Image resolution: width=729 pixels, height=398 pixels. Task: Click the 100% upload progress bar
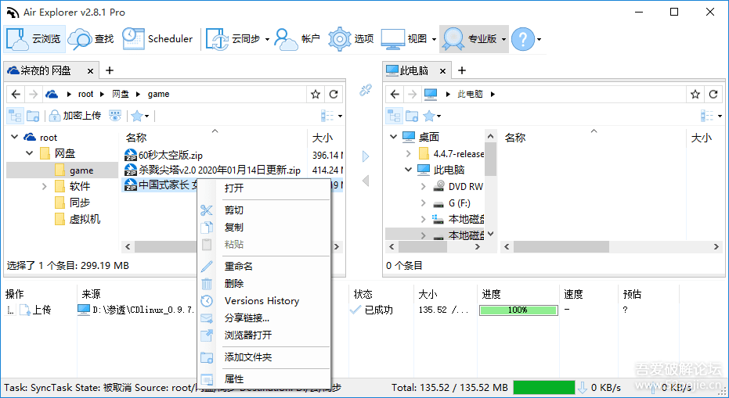[518, 310]
